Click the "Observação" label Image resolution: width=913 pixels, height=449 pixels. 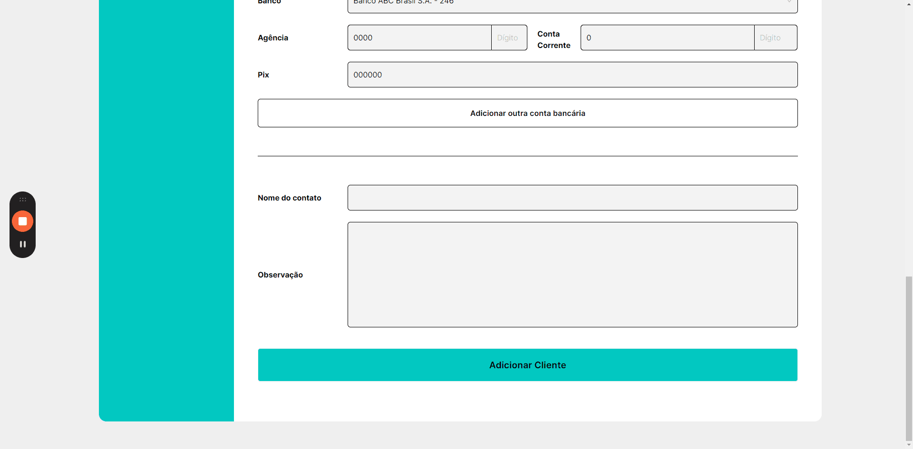(x=281, y=275)
